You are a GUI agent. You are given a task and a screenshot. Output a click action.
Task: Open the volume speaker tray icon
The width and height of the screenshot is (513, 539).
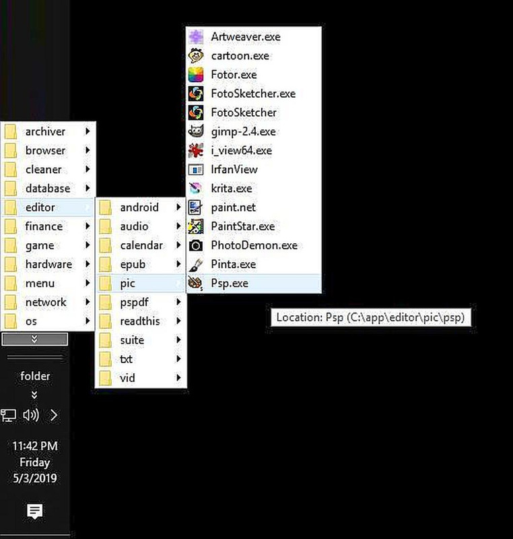31,415
